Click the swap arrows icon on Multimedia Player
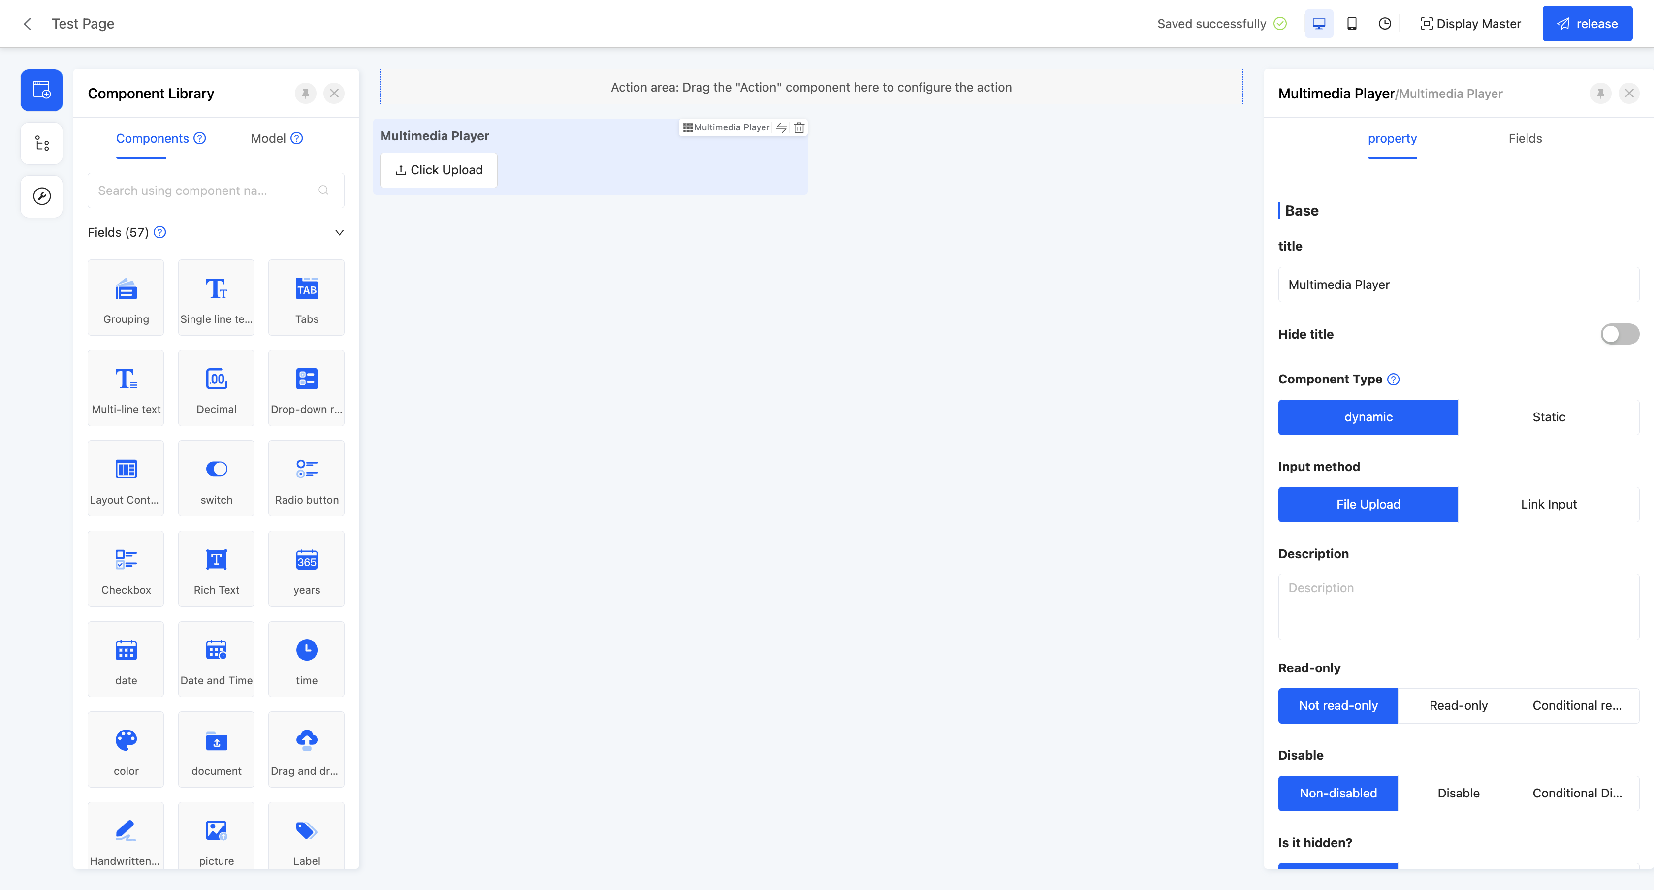 point(781,128)
